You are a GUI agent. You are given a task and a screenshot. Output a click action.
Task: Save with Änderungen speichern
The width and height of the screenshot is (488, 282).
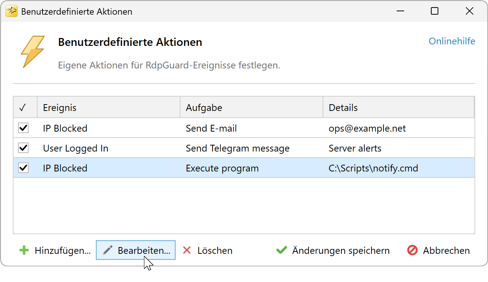pos(333,250)
